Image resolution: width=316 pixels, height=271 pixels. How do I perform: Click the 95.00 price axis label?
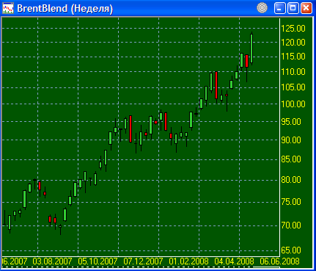pyautogui.click(x=291, y=122)
